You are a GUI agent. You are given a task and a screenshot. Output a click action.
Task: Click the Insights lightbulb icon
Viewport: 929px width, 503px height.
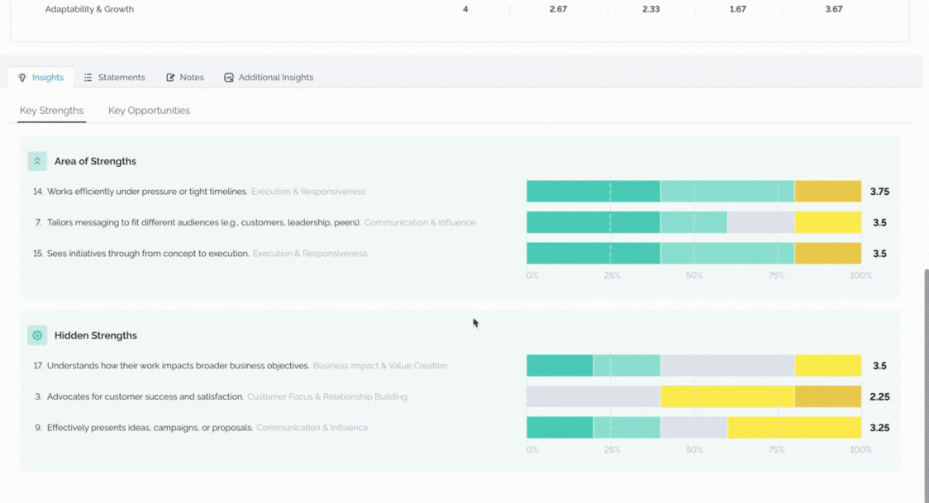tap(22, 78)
